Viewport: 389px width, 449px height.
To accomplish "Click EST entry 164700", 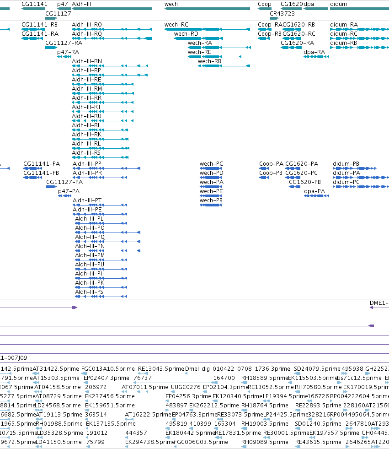I will coord(224,378).
